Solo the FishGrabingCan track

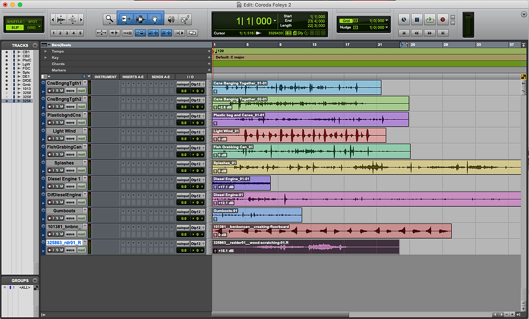point(57,155)
